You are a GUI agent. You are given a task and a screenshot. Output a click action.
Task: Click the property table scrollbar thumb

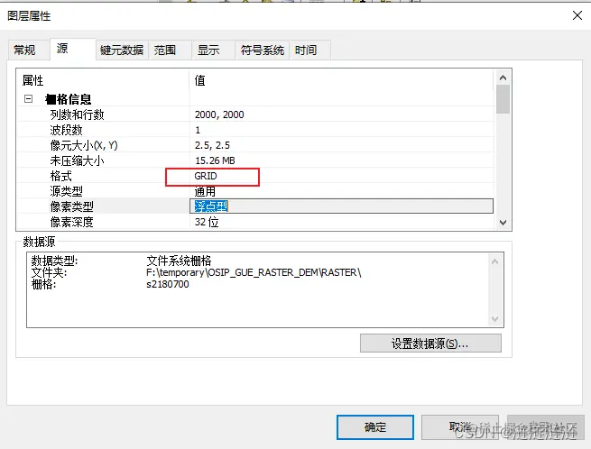pos(503,99)
